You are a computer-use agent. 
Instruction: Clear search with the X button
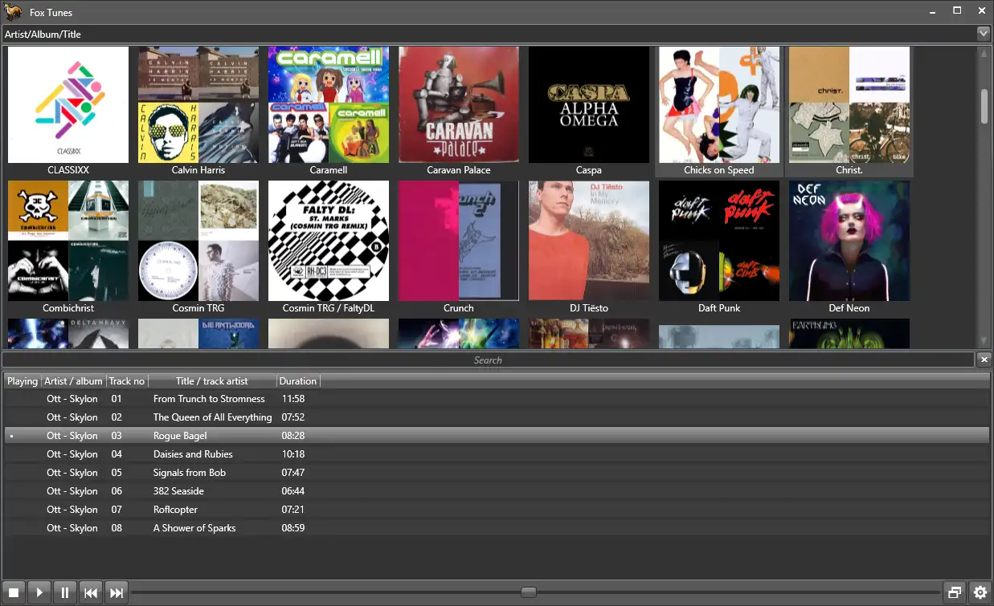[x=984, y=360]
